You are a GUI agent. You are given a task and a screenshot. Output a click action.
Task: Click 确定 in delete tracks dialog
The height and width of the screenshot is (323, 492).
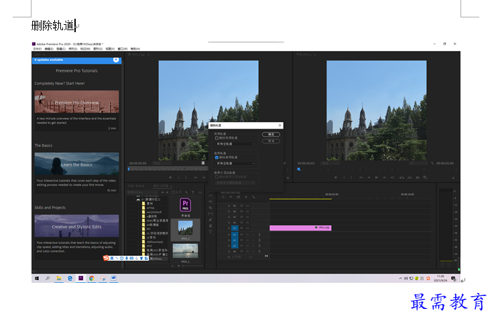click(271, 135)
